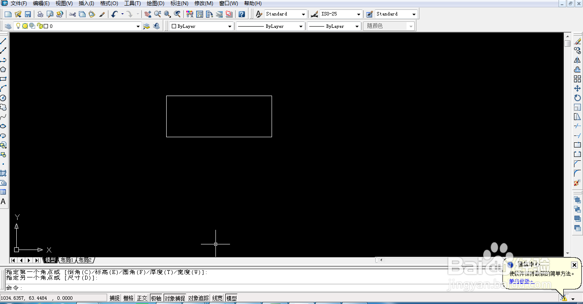
Task: Select the Rectangle drawing tool
Action: (x=3, y=79)
